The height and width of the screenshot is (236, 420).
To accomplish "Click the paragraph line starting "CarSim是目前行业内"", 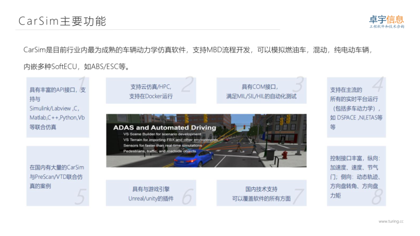I will (x=198, y=50).
